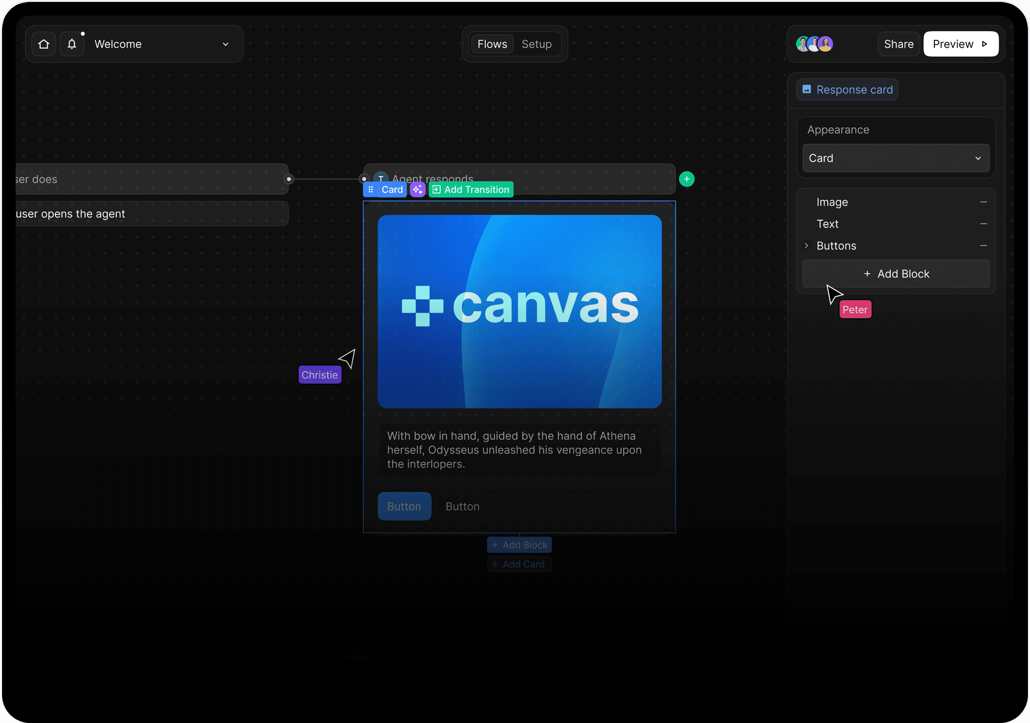
Task: Switch to the Flows tab
Action: (492, 44)
